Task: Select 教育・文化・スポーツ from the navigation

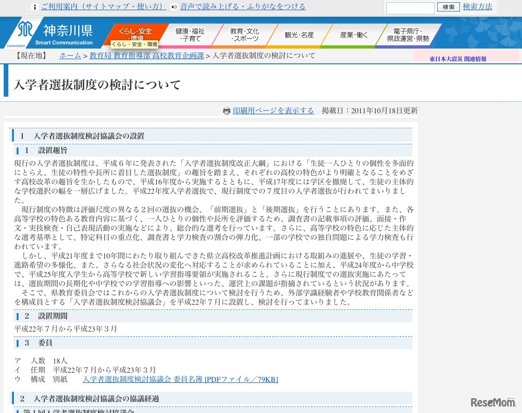Action: tap(244, 33)
